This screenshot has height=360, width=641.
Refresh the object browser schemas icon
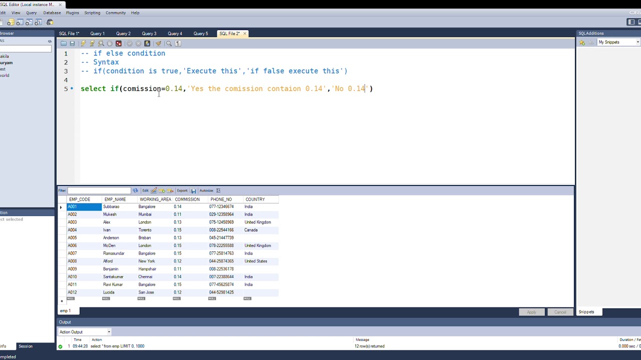click(50, 41)
